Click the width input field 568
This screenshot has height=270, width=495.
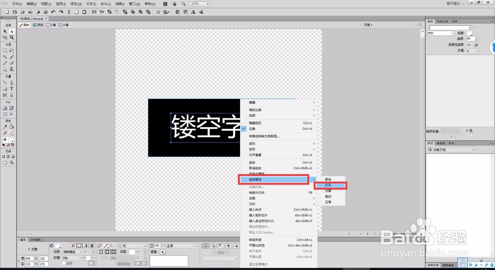(29, 258)
